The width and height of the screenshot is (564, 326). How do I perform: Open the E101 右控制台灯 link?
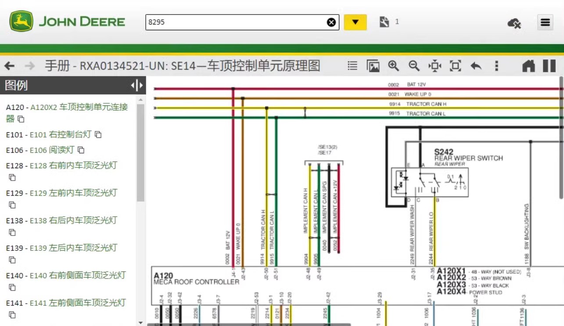pos(60,134)
